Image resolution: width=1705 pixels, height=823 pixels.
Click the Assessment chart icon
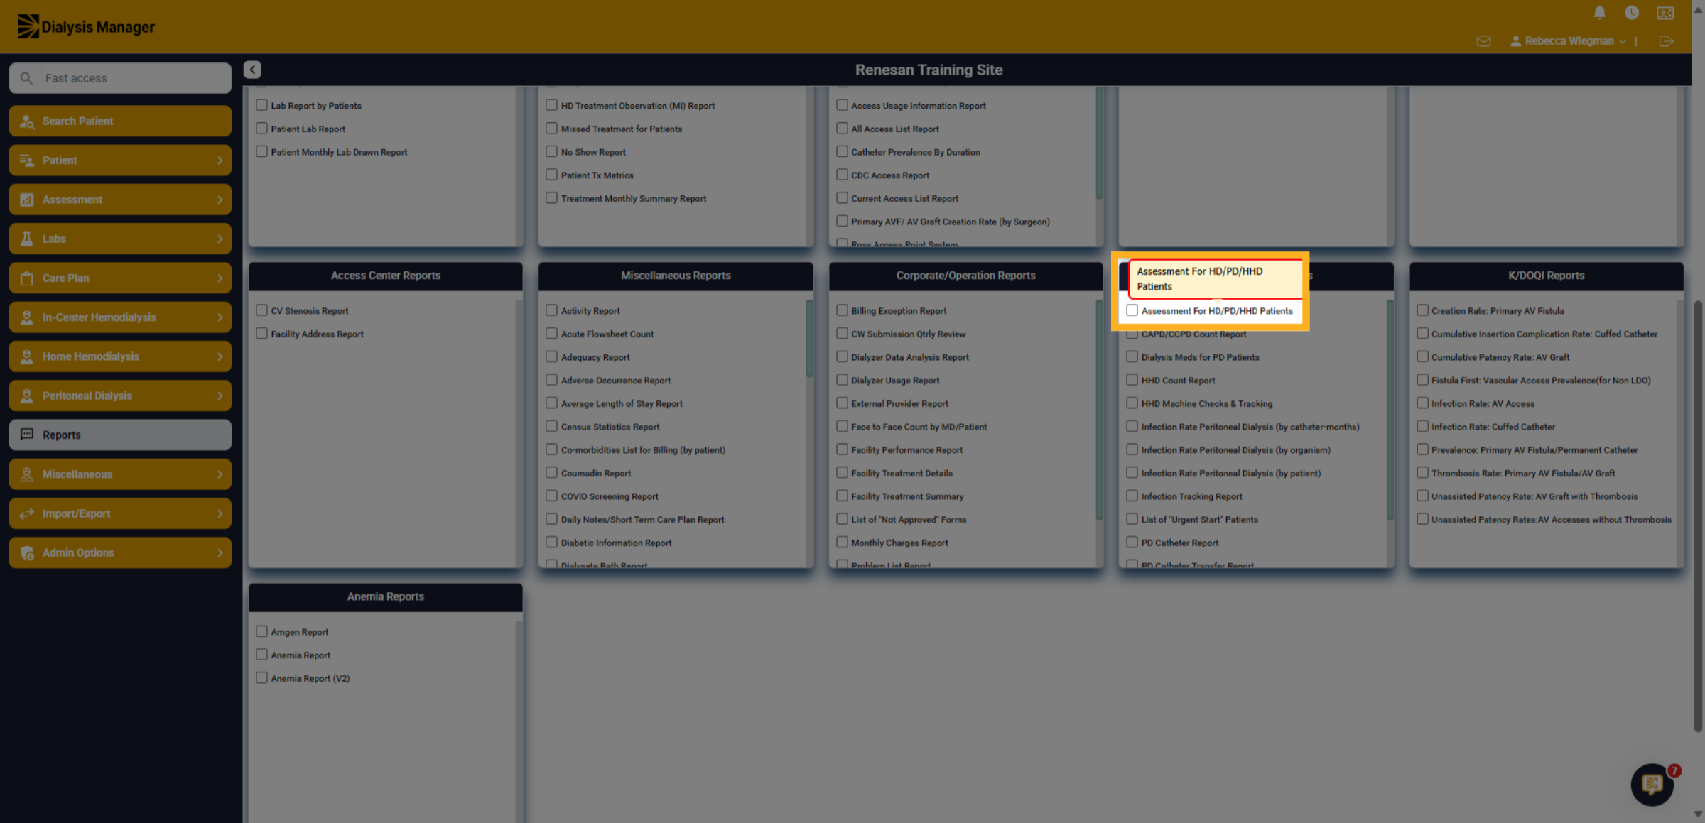coord(27,200)
